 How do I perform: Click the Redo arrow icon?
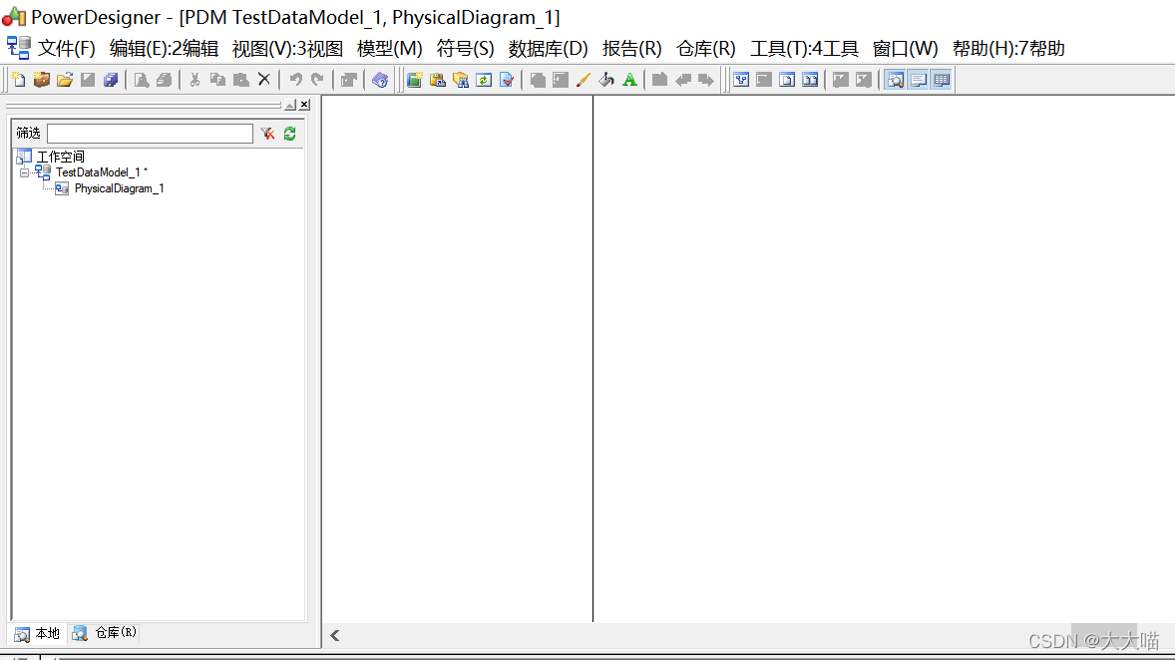(318, 80)
